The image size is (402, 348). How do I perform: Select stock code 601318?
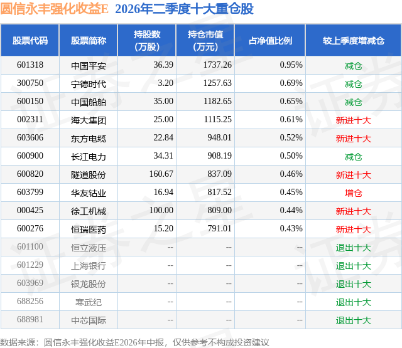30,65
